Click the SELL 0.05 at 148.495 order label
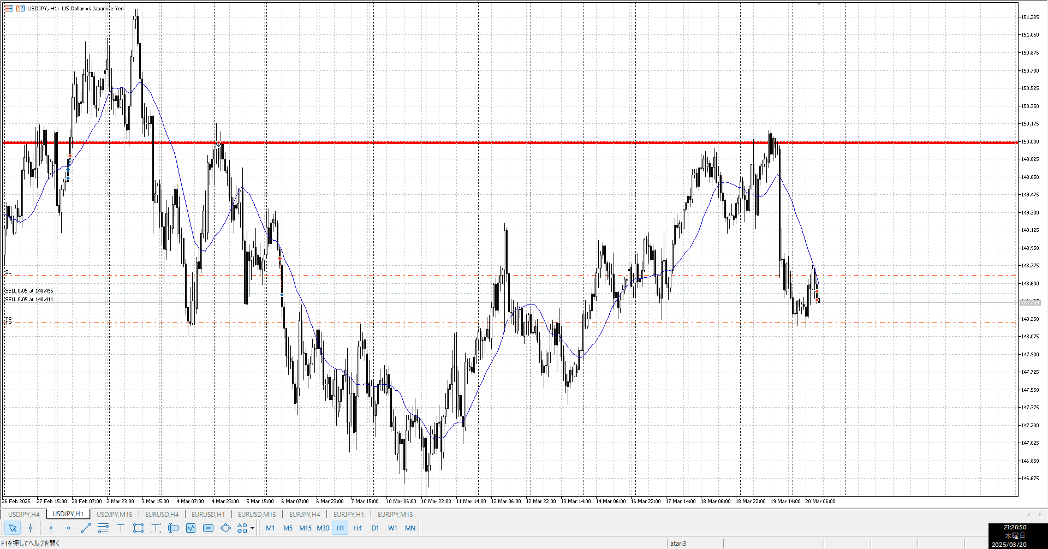Screen dimensions: 1048x549 29,291
